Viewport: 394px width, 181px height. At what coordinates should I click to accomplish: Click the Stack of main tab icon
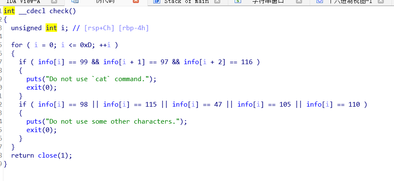pos(157,2)
